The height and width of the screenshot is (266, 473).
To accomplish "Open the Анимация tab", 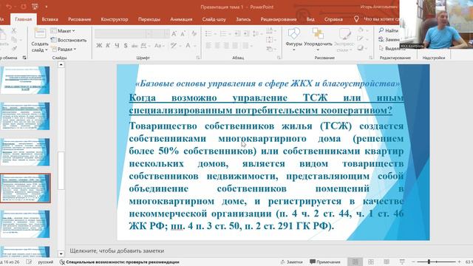I will point(181,19).
